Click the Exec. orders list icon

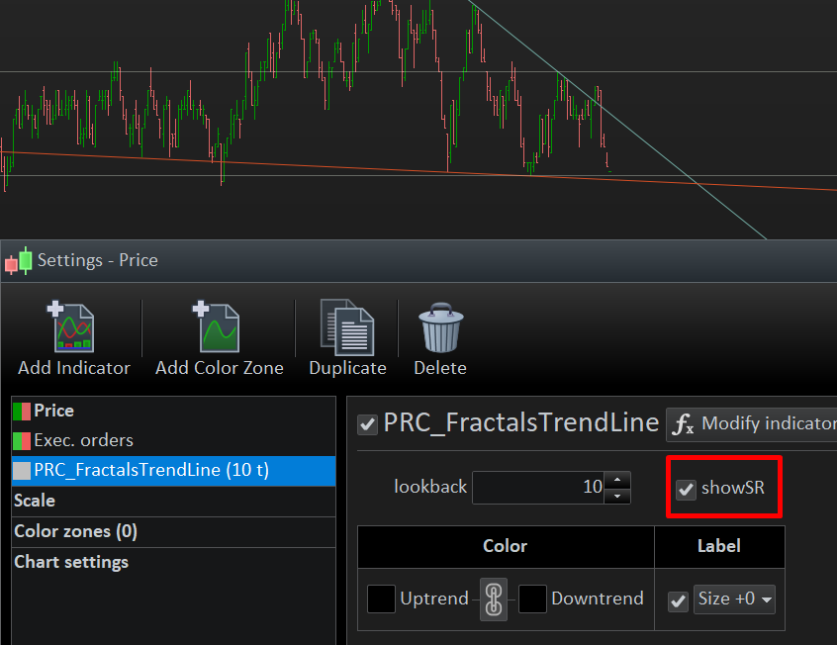22,441
